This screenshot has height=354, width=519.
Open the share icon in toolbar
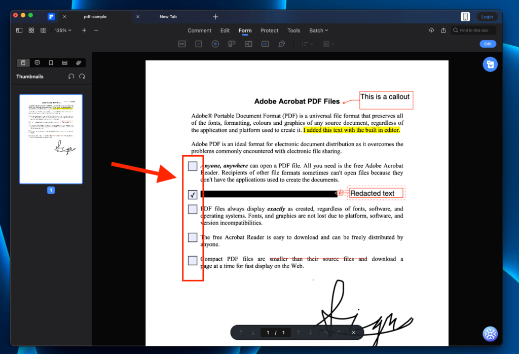point(443,30)
